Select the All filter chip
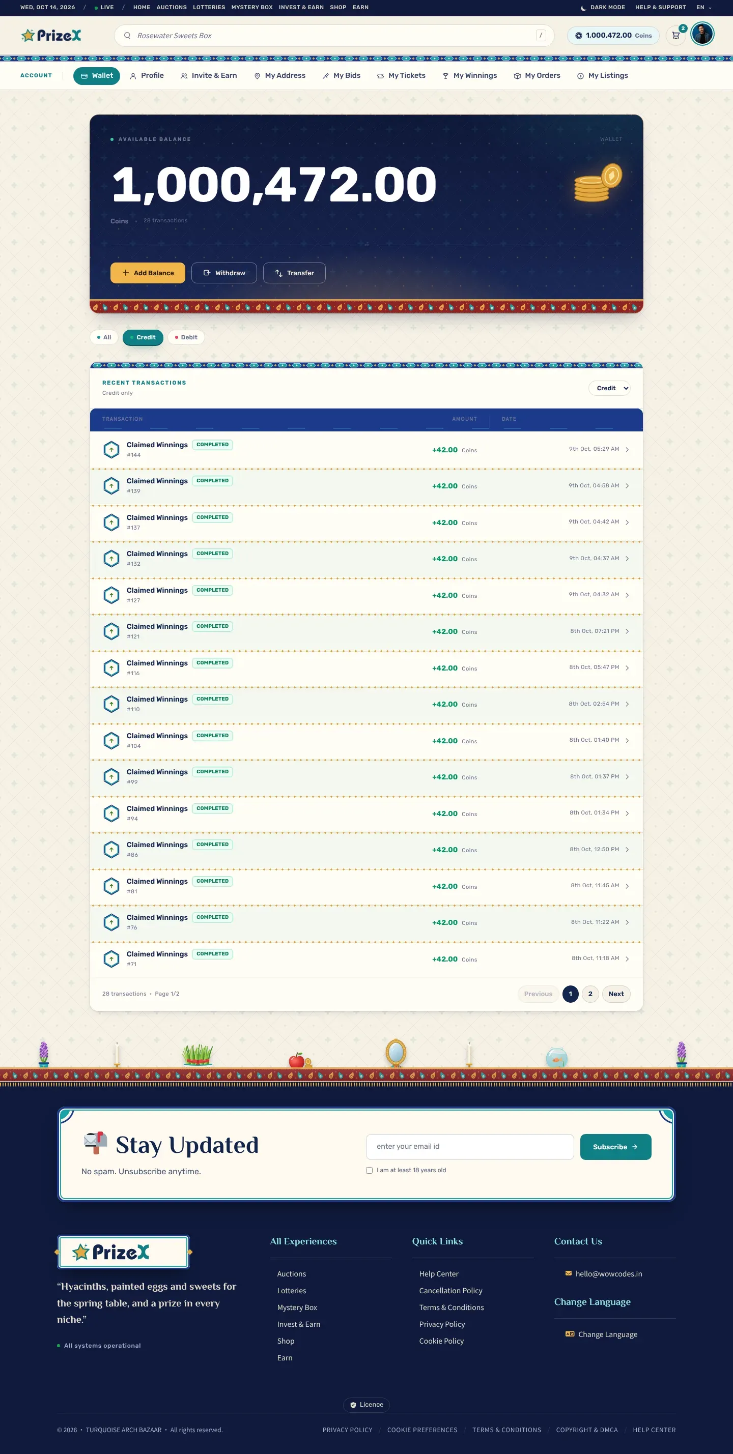This screenshot has height=1454, width=733. pos(104,337)
